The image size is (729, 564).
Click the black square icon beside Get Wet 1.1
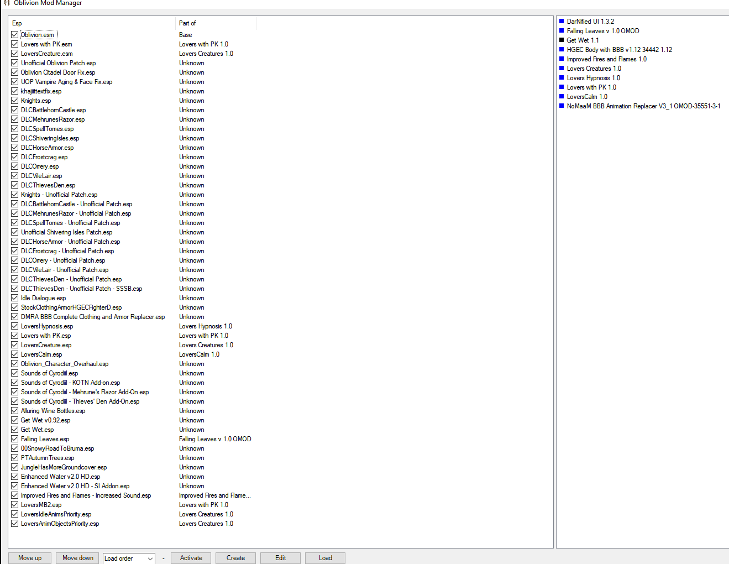tap(562, 40)
